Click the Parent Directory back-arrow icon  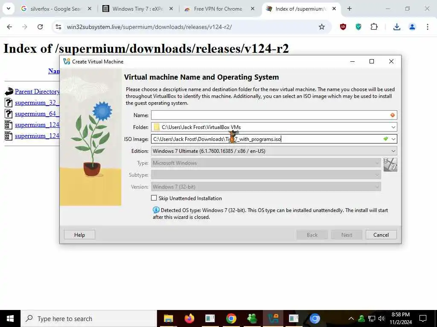tap(9, 92)
